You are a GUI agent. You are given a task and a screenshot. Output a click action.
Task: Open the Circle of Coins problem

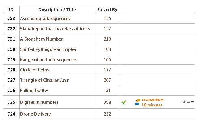coord(35,70)
